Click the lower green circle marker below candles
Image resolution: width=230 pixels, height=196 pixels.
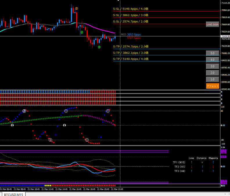coord(99,47)
